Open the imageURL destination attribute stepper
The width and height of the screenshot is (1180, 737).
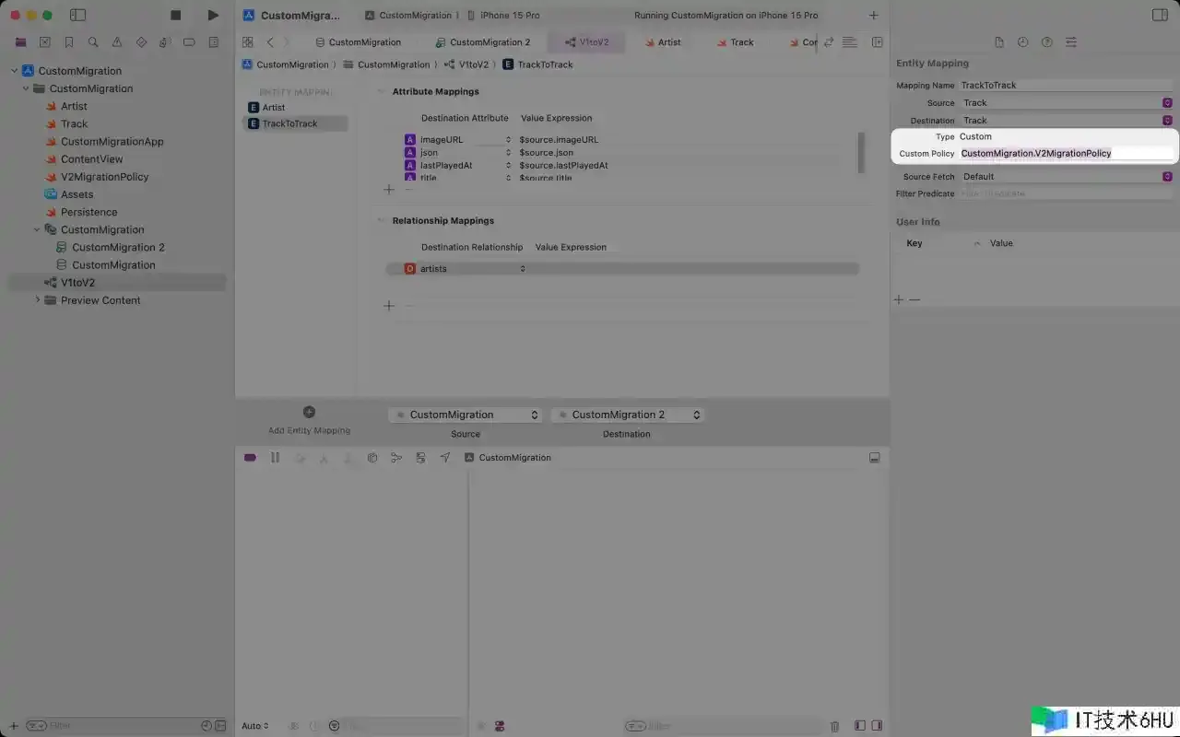(x=508, y=139)
